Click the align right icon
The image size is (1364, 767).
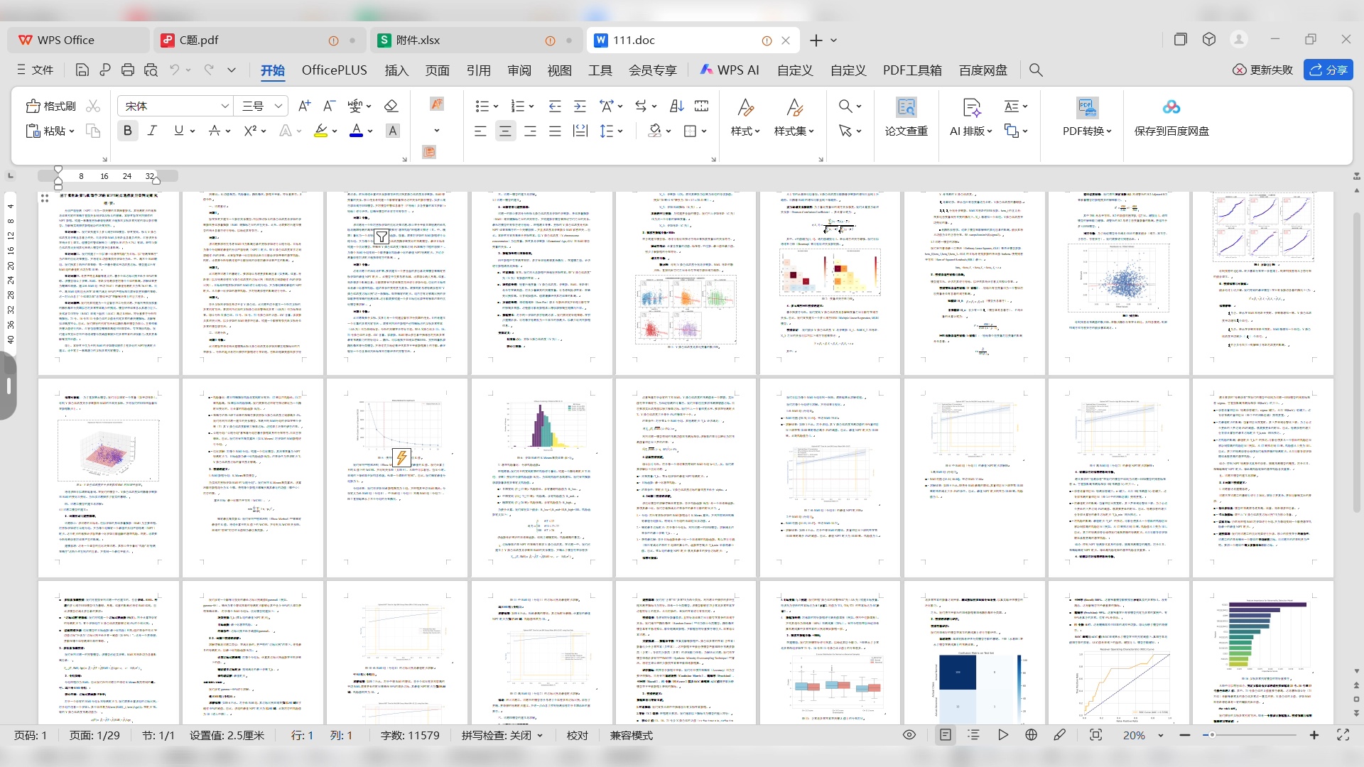click(530, 131)
